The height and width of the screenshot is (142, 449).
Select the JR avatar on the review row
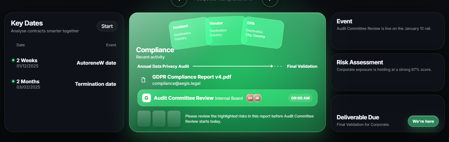(x=257, y=98)
